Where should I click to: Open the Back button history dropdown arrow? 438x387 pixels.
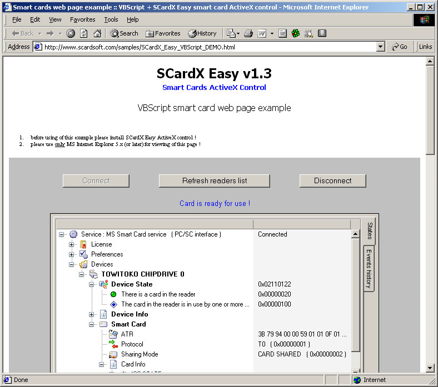(x=40, y=34)
